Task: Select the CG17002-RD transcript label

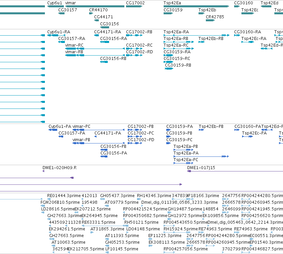Action: coord(139,52)
